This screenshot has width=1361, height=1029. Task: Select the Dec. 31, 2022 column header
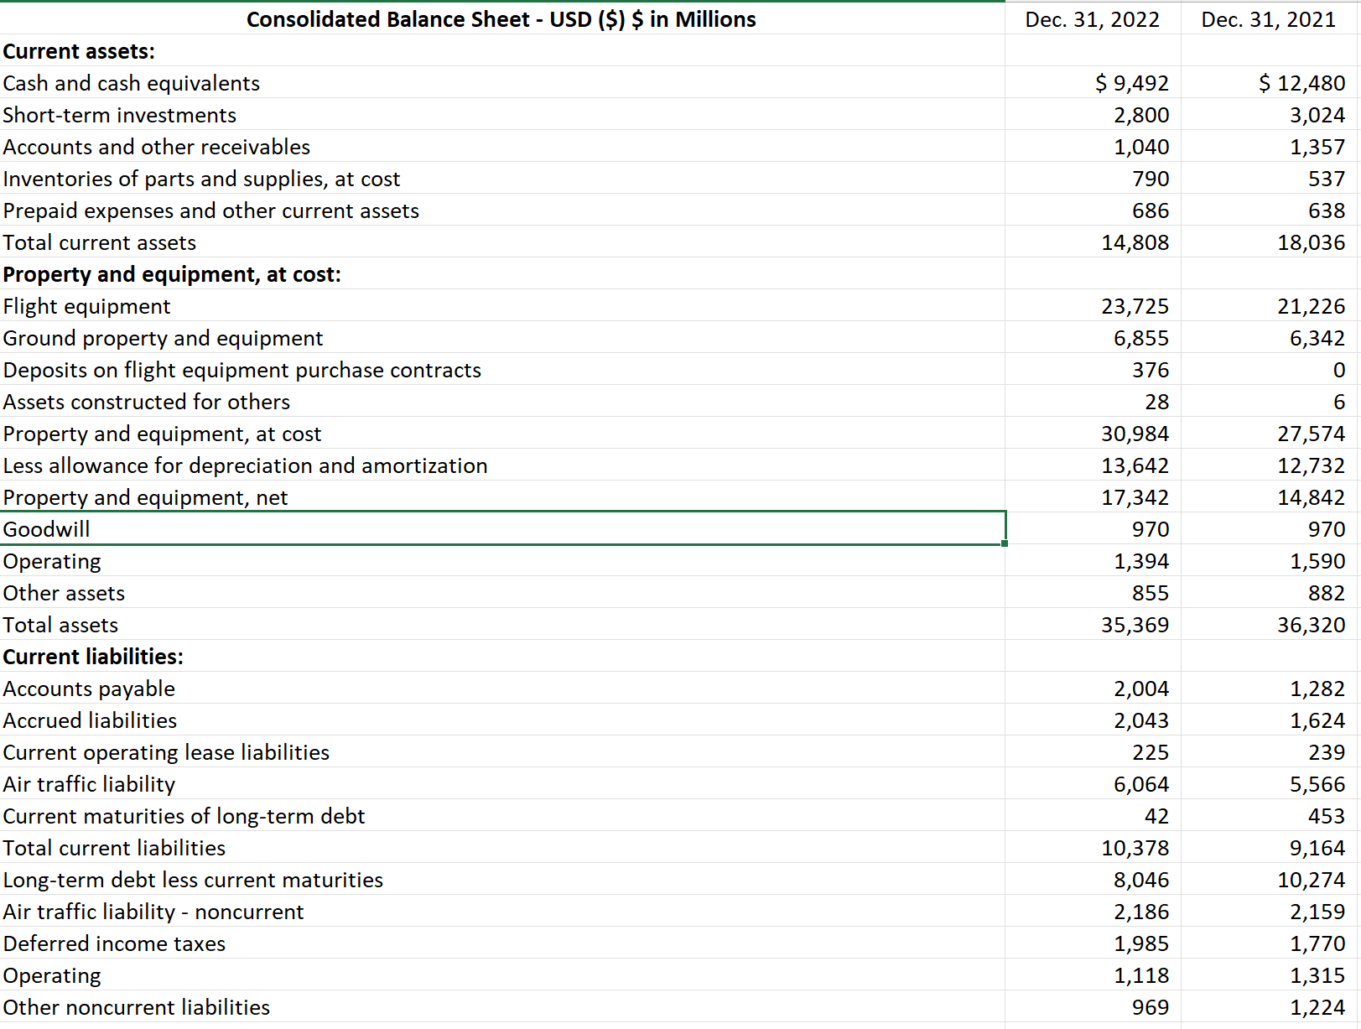(x=1092, y=18)
